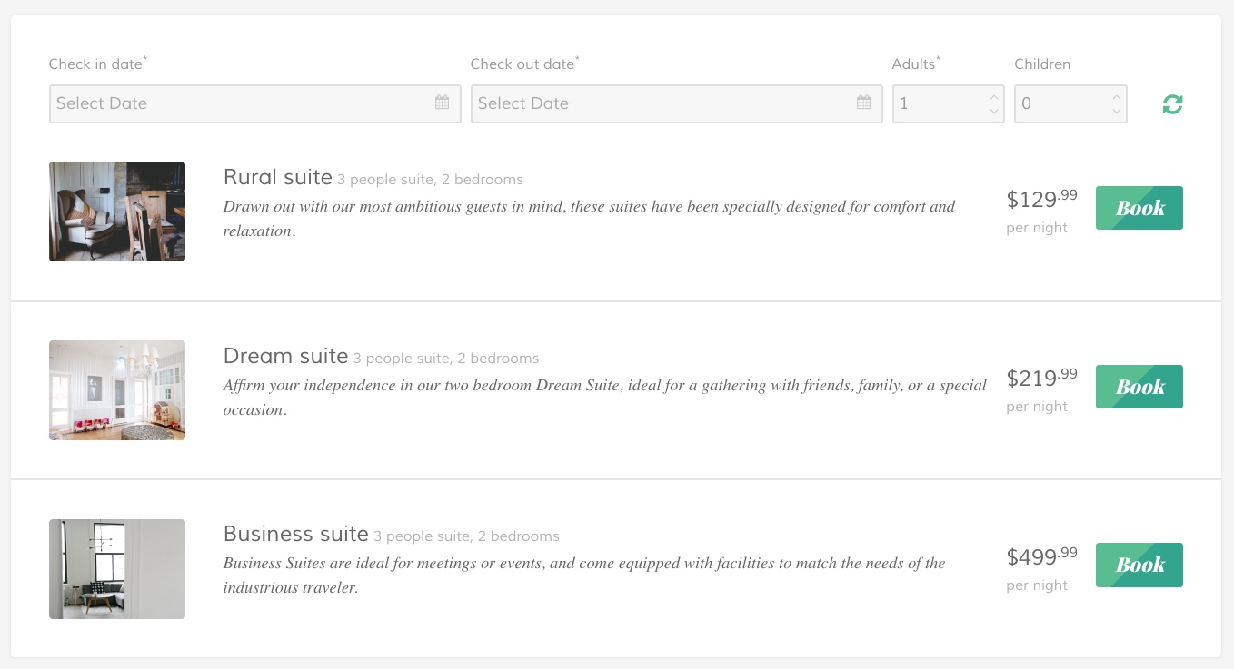Book the Dream suite

click(1139, 387)
